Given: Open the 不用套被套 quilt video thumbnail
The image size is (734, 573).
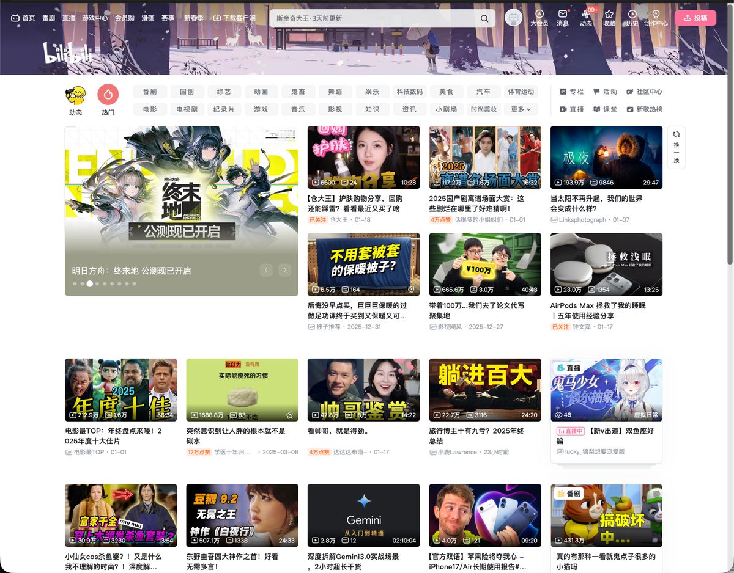Looking at the screenshot, I should (x=363, y=265).
